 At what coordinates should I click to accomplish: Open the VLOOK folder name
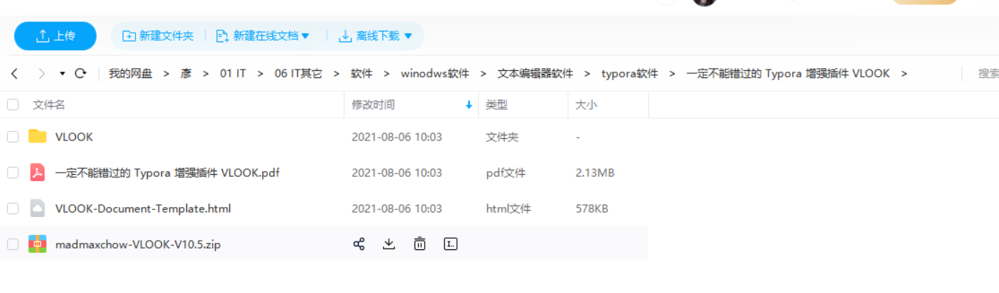(74, 137)
